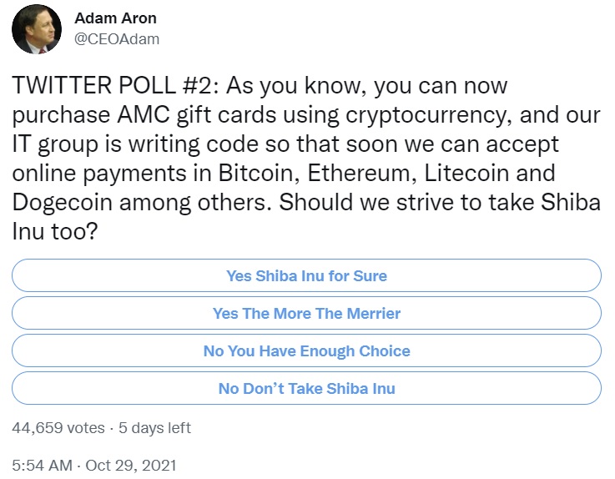This screenshot has width=615, height=479.
Task: Open the Adam Aron display name link
Action: click(x=114, y=18)
